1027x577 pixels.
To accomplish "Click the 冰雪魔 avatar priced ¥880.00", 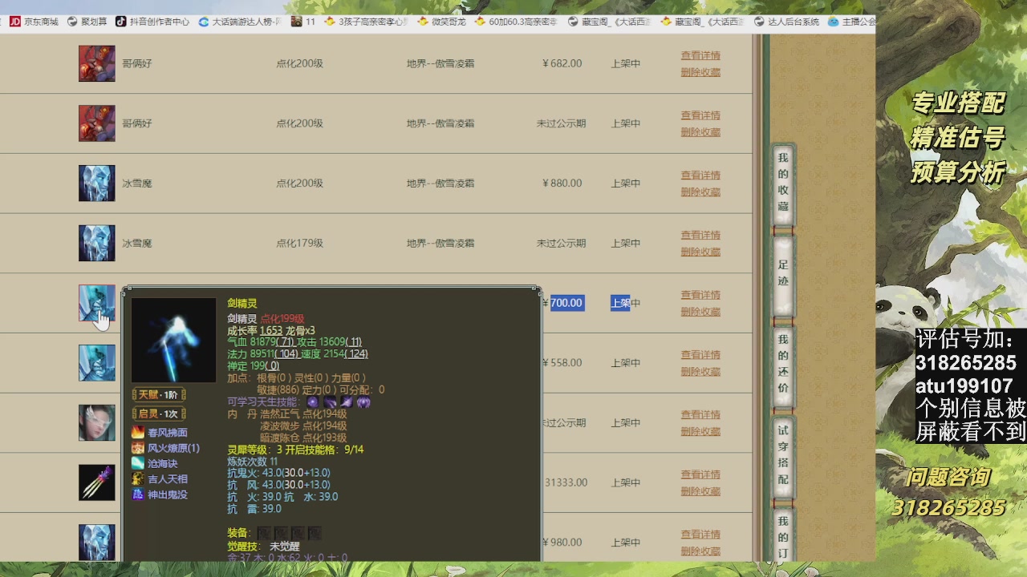I will (96, 184).
